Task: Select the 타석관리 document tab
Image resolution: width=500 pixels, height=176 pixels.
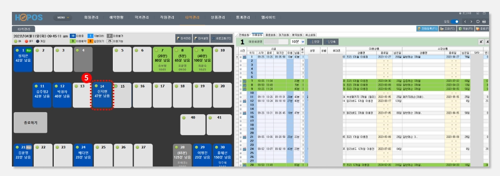Action: tap(24, 29)
